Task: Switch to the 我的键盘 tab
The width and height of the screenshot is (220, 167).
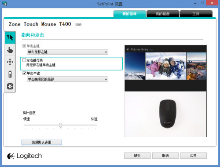Action: coord(163,14)
